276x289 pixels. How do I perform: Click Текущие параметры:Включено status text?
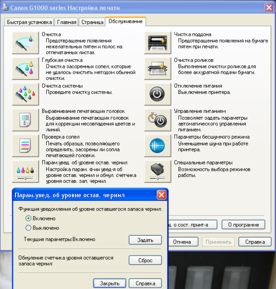[x=60, y=239]
